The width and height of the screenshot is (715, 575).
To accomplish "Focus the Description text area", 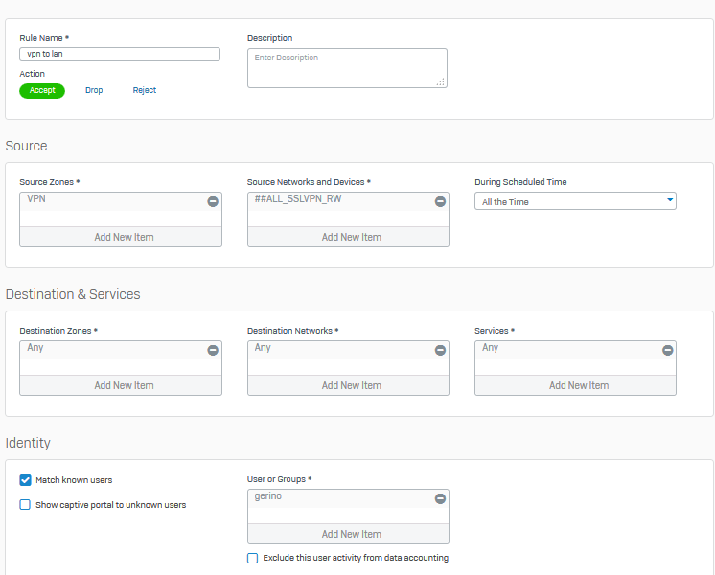I will [347, 68].
